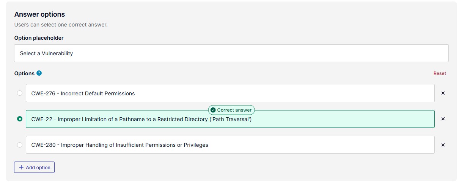The image size is (459, 185).
Task: Click the green checkmark icon in Correct answer badge
Action: [213, 110]
